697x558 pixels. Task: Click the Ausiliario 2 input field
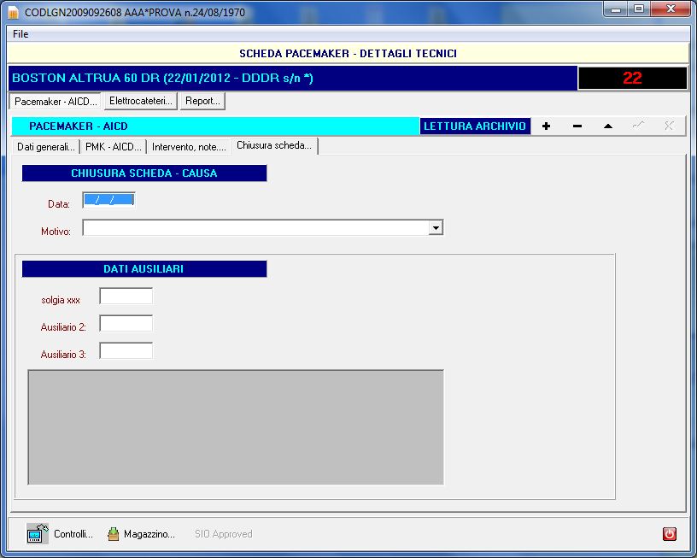126,323
